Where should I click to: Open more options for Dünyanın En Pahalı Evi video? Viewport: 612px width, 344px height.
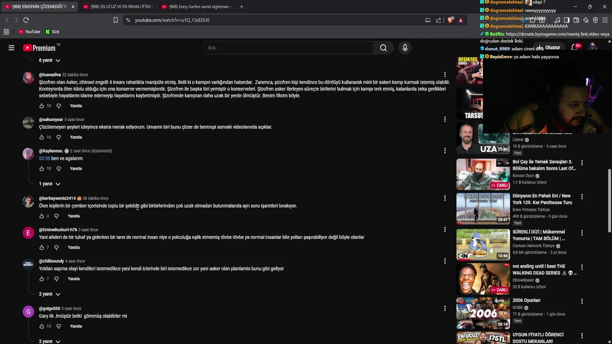coord(582,197)
